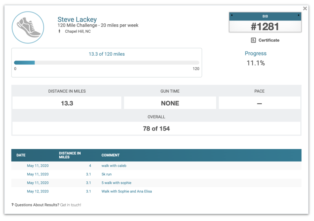
Task: Close the results dialog with the X
Action: [305, 8]
